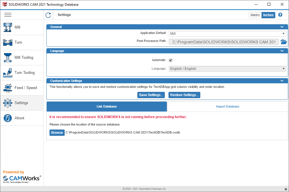Open help via the question mark icon

coord(280,15)
